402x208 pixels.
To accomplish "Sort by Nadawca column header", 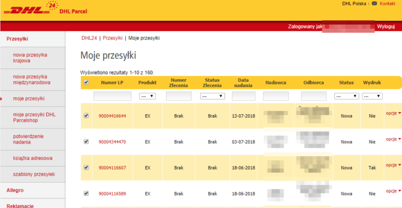I will point(276,83).
